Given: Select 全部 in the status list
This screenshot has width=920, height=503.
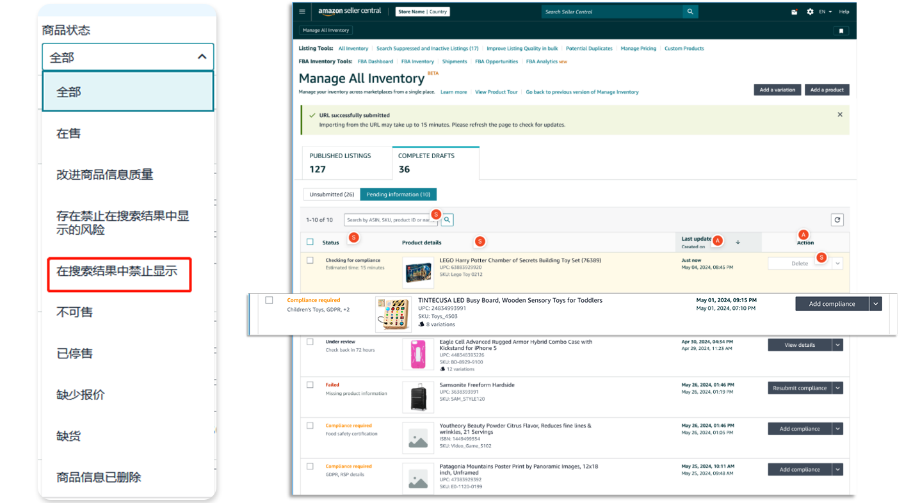Looking at the screenshot, I should point(128,92).
